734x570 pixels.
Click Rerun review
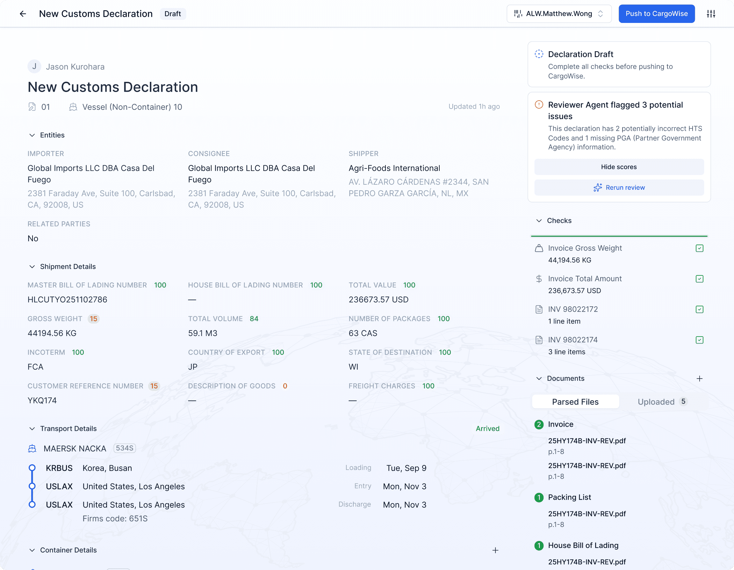(619, 188)
